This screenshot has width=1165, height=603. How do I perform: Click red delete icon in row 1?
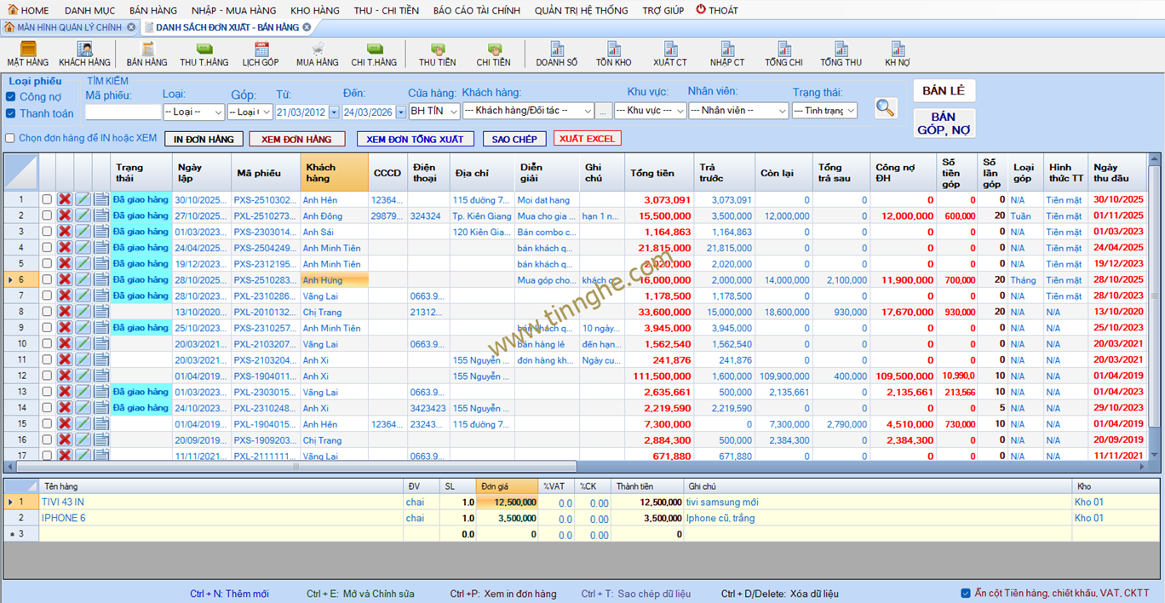click(x=65, y=199)
